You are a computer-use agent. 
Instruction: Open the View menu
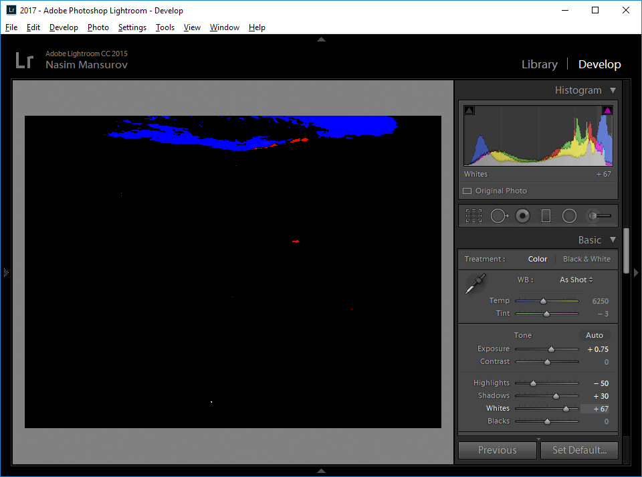192,27
